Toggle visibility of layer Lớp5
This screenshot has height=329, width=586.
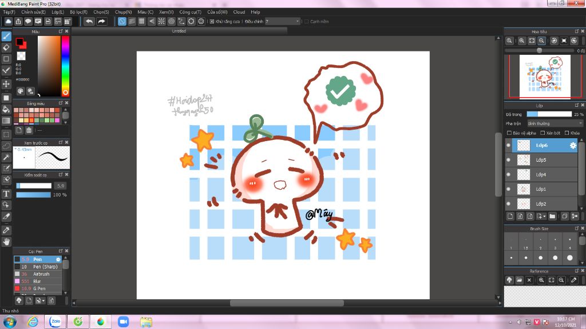[x=508, y=160]
